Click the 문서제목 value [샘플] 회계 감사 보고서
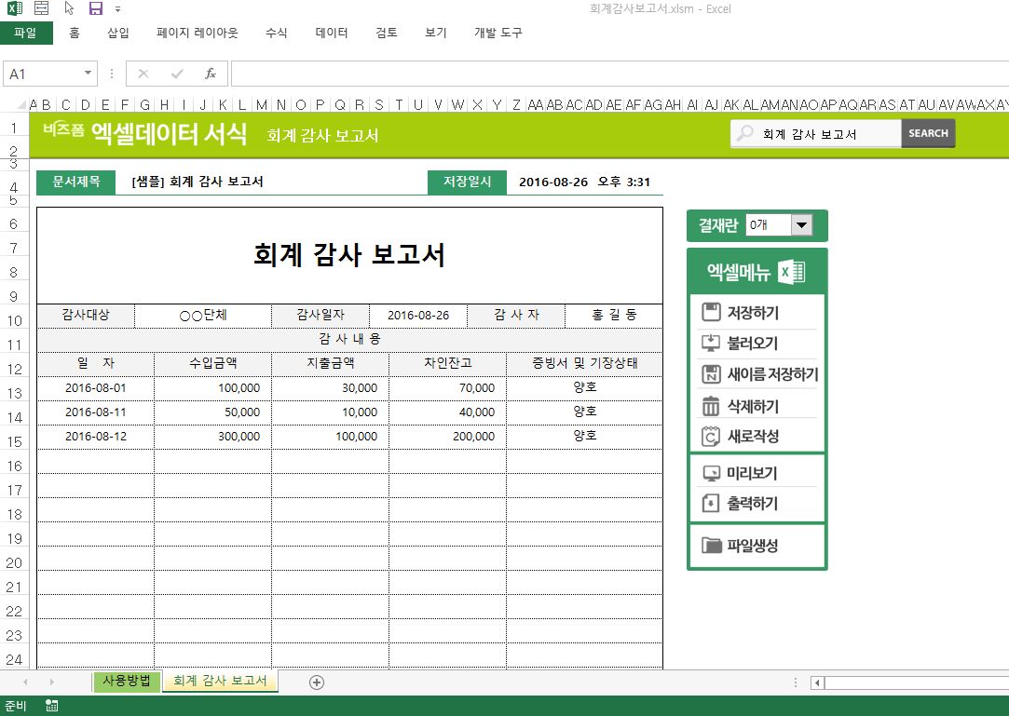 (198, 182)
